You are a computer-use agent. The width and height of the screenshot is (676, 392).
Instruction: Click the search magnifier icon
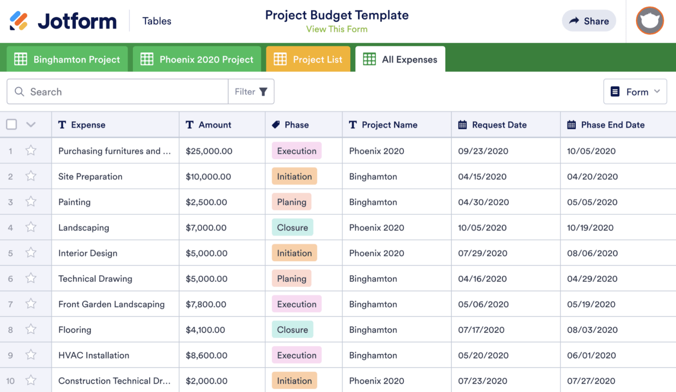tap(19, 92)
